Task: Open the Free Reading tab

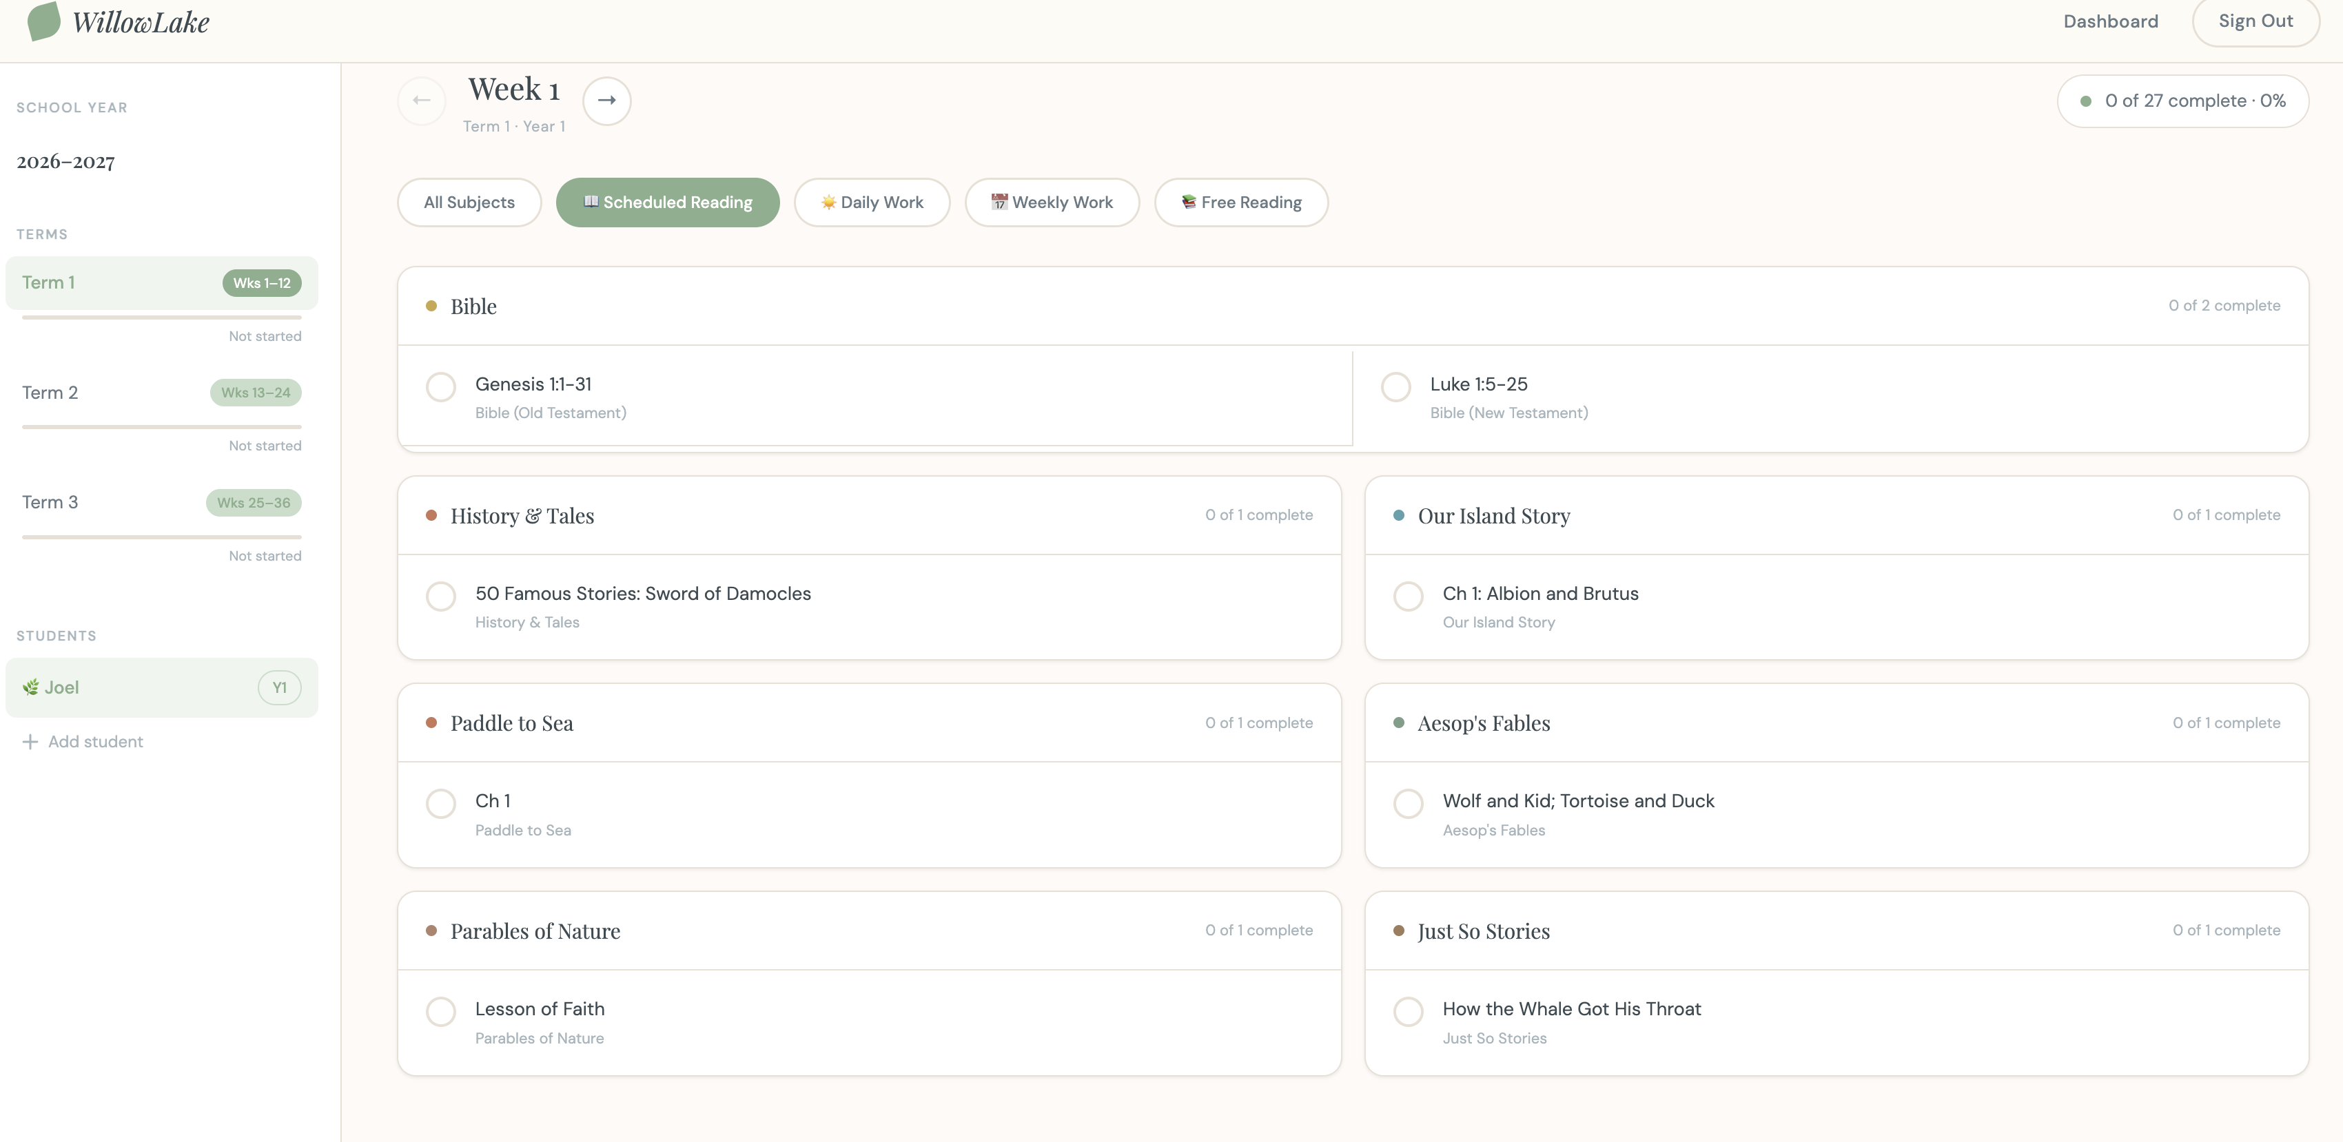Action: [x=1242, y=203]
